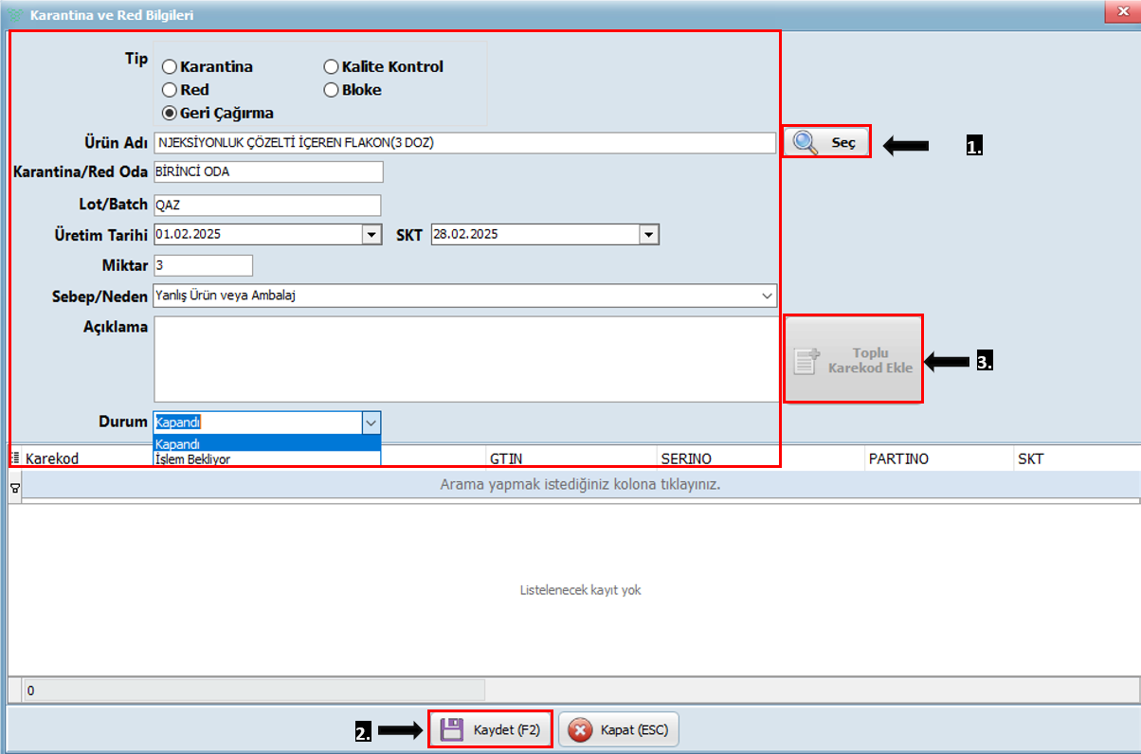
Task: Click the grid column chooser icon beside Karekod
Action: 15,458
